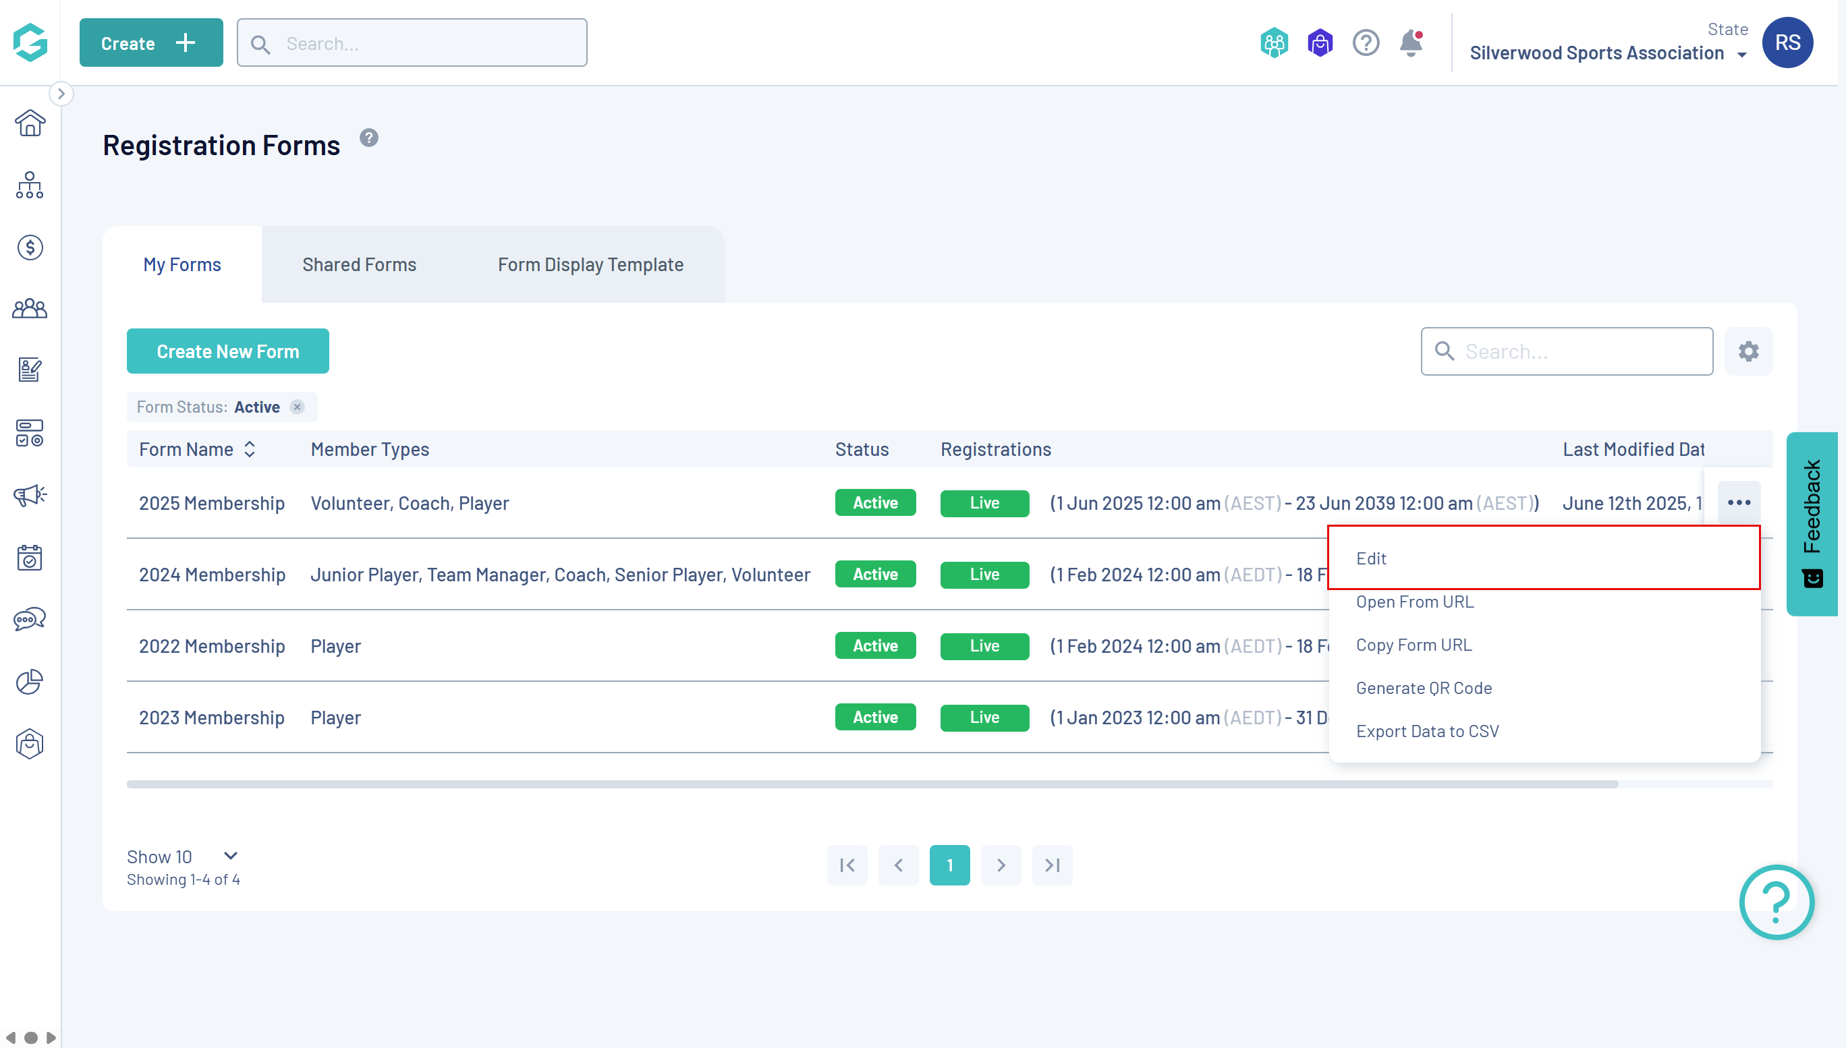This screenshot has width=1846, height=1048.
Task: Expand the sidebar navigation with the arrow
Action: (x=61, y=94)
